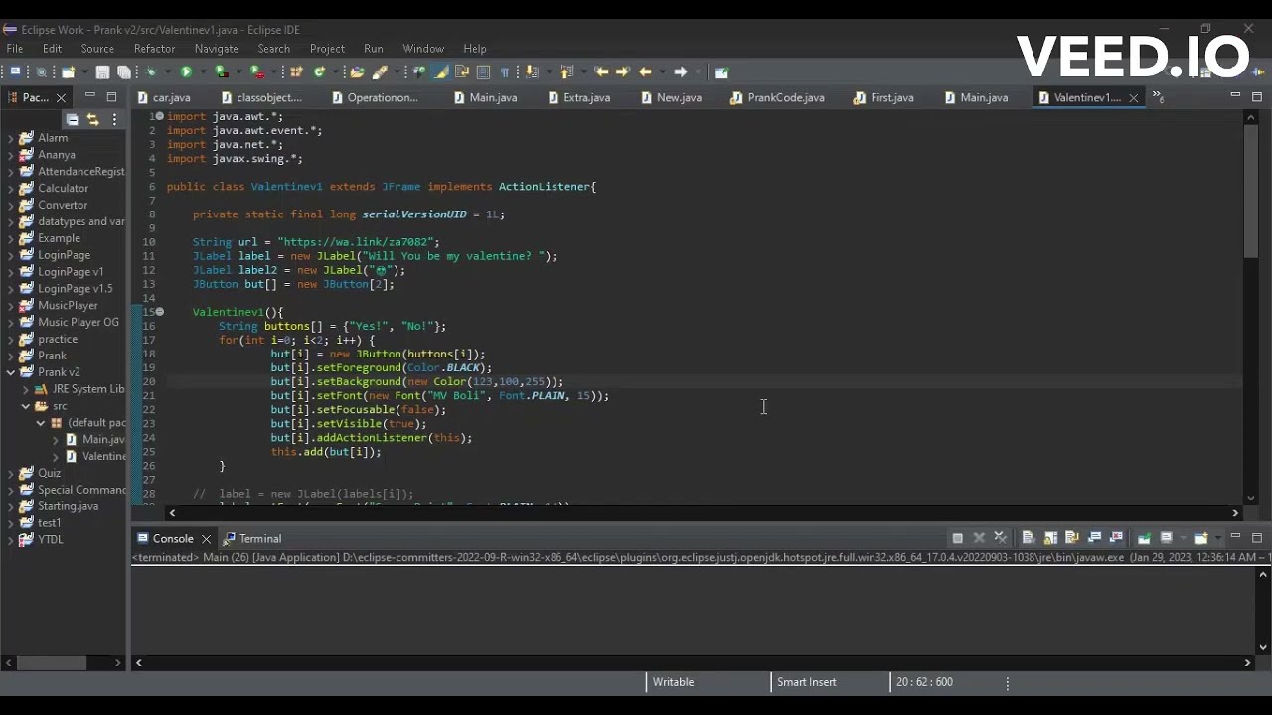Toggle Link with Editor in Package Explorer
The width and height of the screenshot is (1272, 715).
point(92,119)
